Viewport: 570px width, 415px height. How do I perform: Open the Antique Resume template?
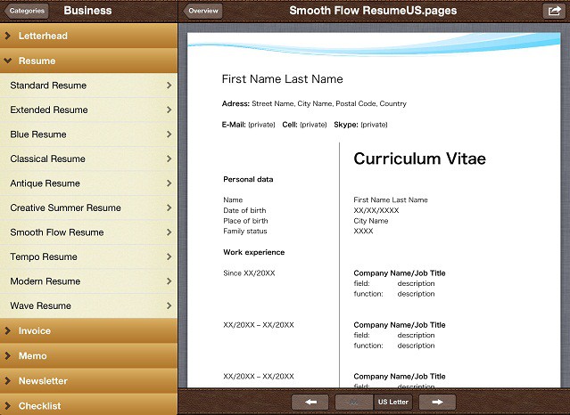(x=88, y=183)
